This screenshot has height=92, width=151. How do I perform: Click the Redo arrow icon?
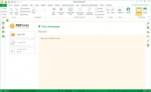click(x=20, y=2)
